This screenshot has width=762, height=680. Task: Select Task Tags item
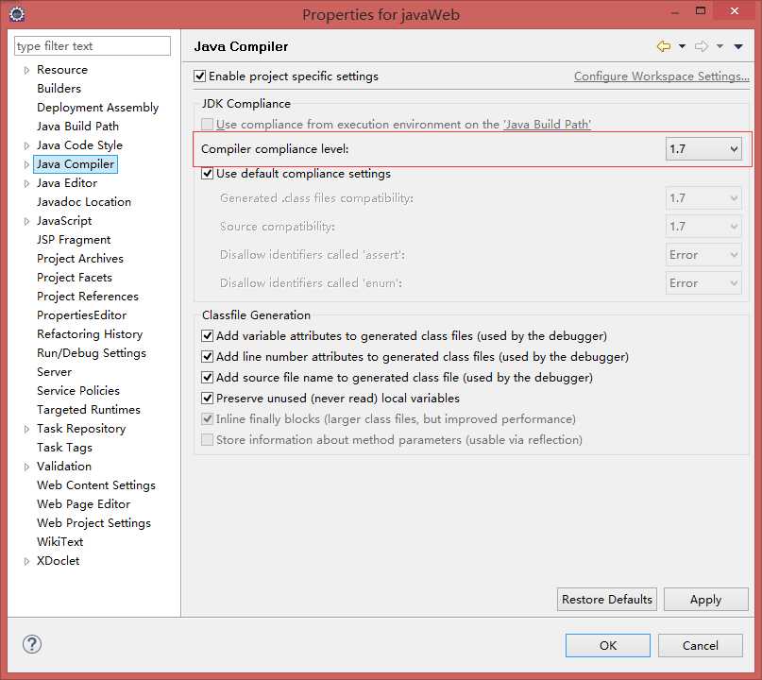coord(64,448)
